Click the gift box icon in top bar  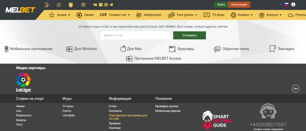83,5
